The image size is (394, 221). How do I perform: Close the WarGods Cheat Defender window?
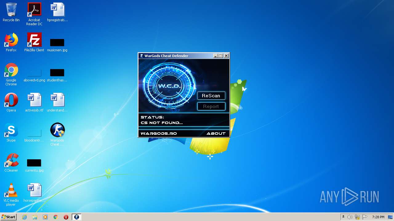226,56
